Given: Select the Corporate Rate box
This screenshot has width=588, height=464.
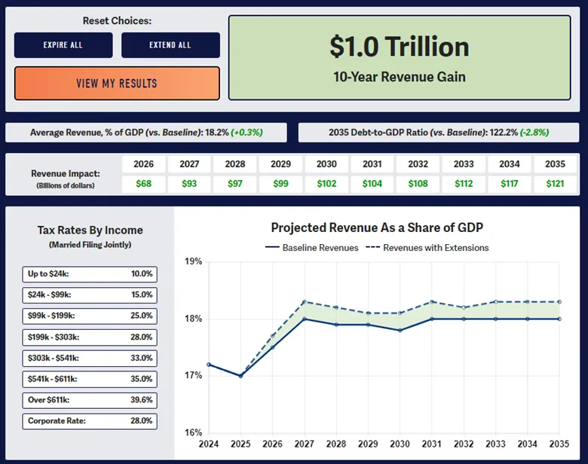Looking at the screenshot, I should tap(90, 422).
